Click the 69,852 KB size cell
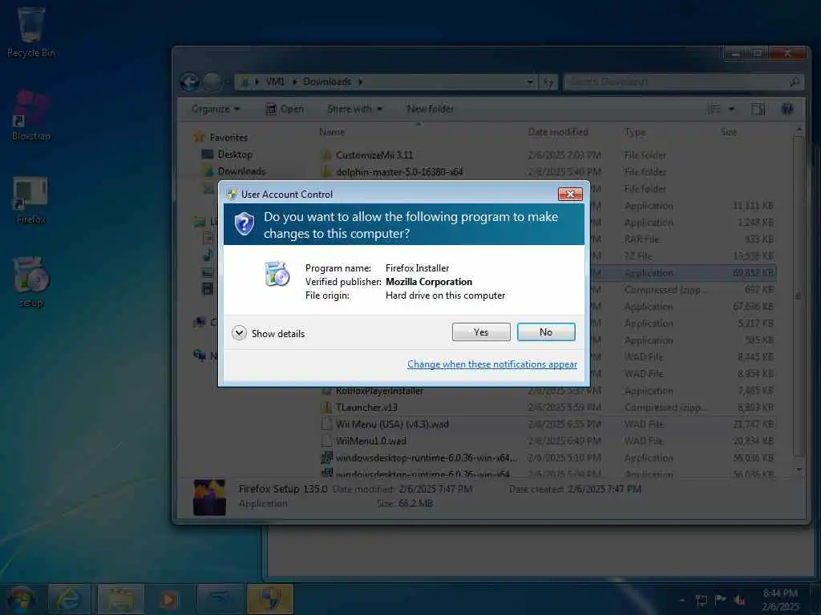Screen dimensions: 821x615 click(x=753, y=272)
